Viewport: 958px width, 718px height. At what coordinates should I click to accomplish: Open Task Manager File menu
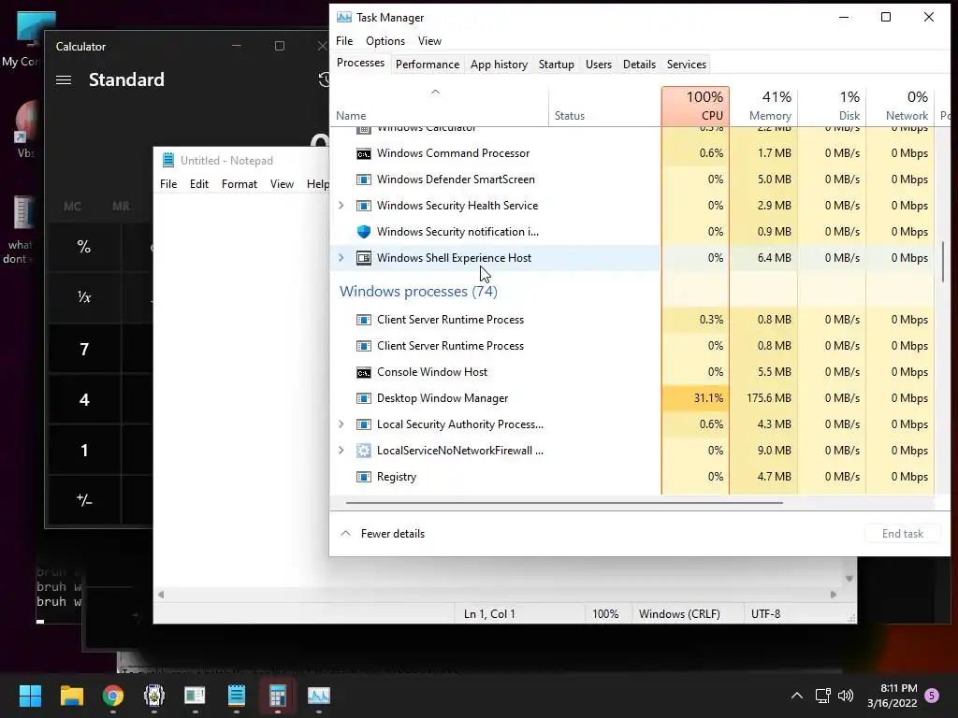pyautogui.click(x=344, y=41)
